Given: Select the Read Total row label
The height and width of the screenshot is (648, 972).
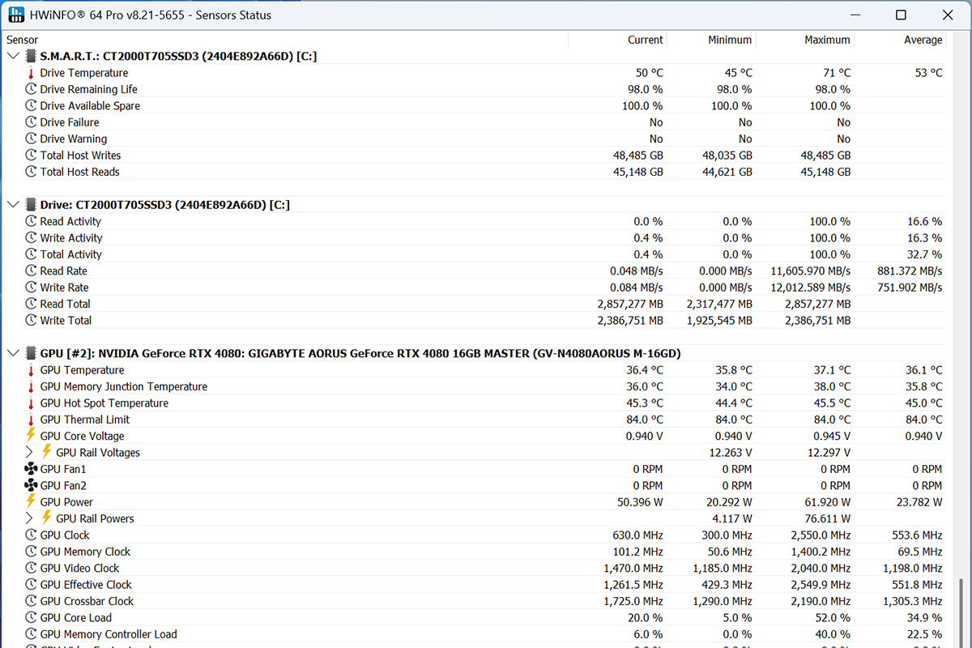Looking at the screenshot, I should click(66, 304).
